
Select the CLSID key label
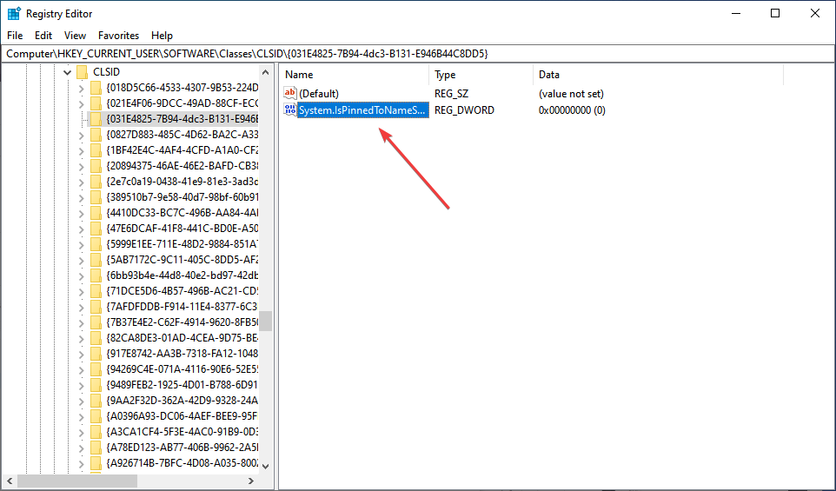(x=107, y=72)
